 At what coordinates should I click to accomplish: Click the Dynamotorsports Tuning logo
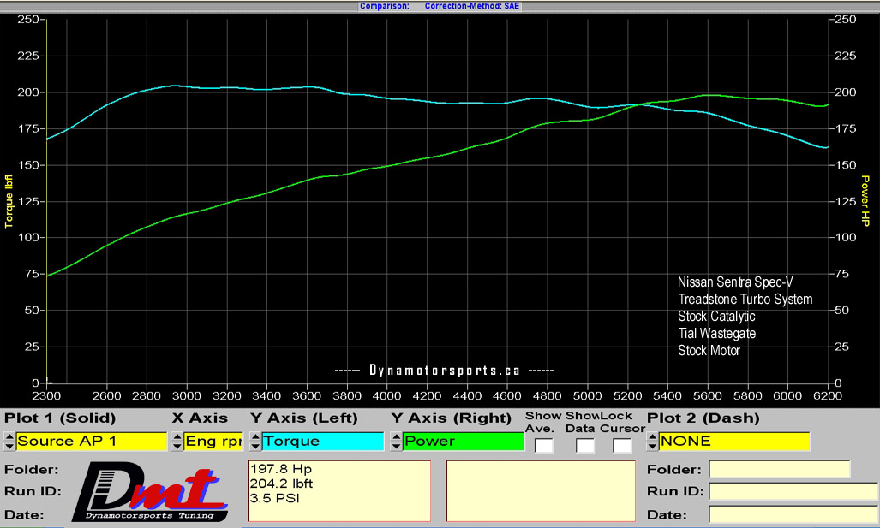click(151, 493)
